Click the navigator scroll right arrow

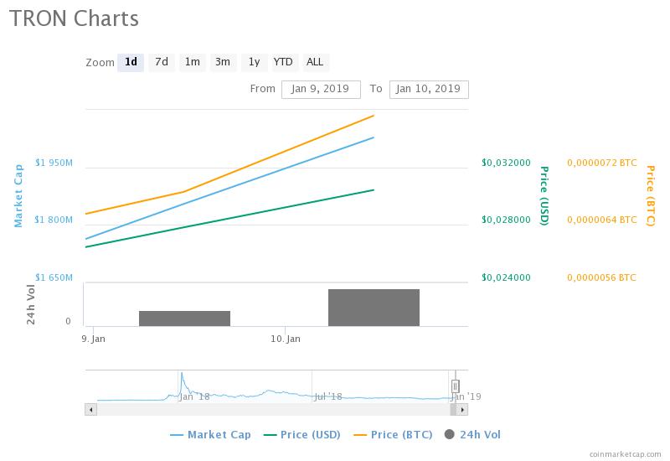pyautogui.click(x=462, y=410)
